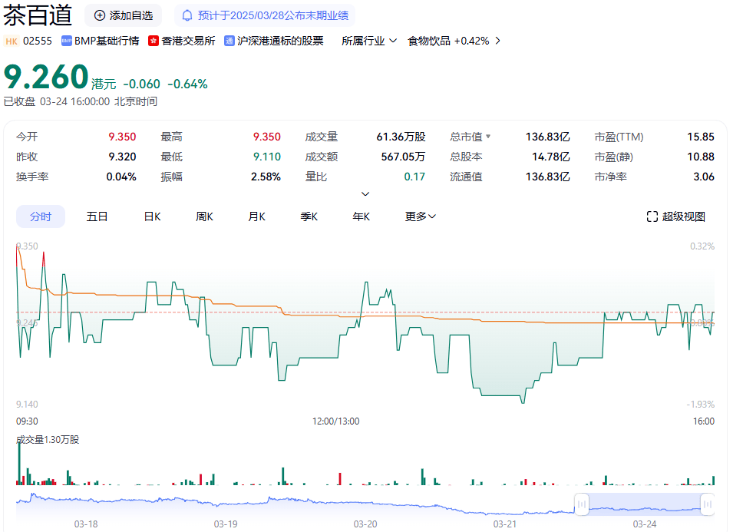Click the 成交量 value 61.36万股
733x532 pixels.
[401, 137]
